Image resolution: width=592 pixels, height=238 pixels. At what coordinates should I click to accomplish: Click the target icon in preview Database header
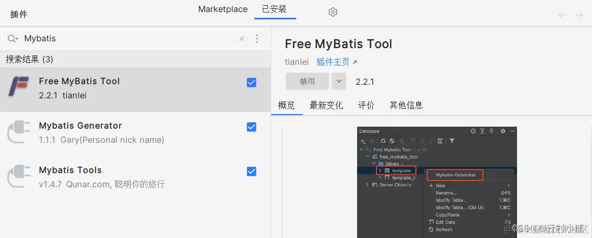point(473,131)
